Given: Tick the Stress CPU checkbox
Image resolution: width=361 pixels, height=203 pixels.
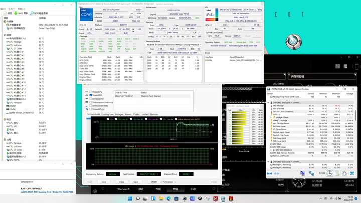Looking at the screenshot, I should coord(91,92).
